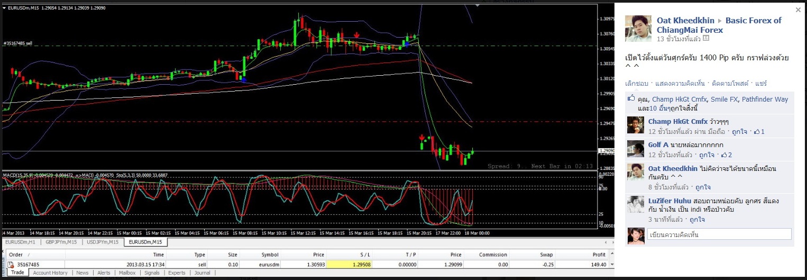Click the 149.40 profit value
Image resolution: width=807 pixels, height=280 pixels.
tap(598, 264)
